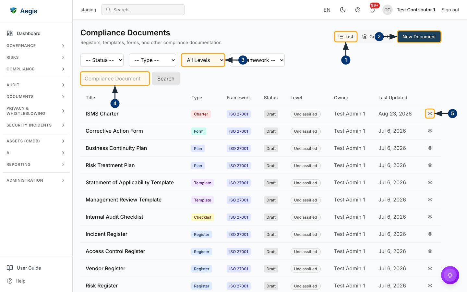Click the Checklist type badge
This screenshot has width=467, height=292.
pos(203,217)
